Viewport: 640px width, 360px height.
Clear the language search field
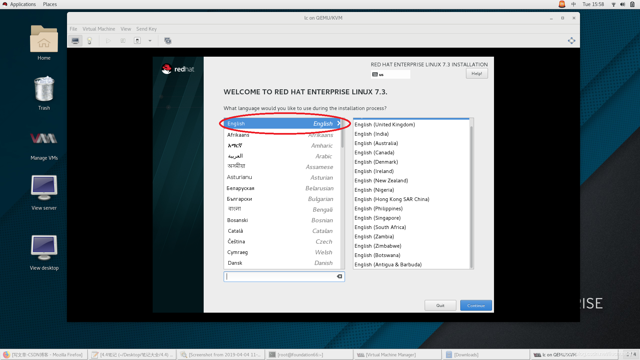pos(339,276)
